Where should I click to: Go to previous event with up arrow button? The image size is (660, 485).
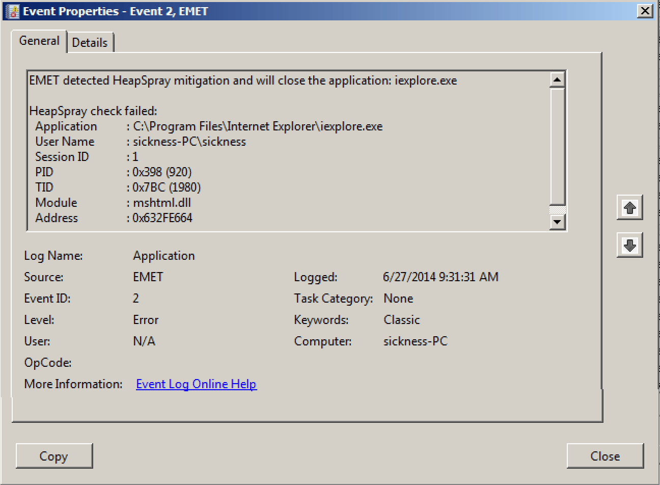(x=629, y=208)
